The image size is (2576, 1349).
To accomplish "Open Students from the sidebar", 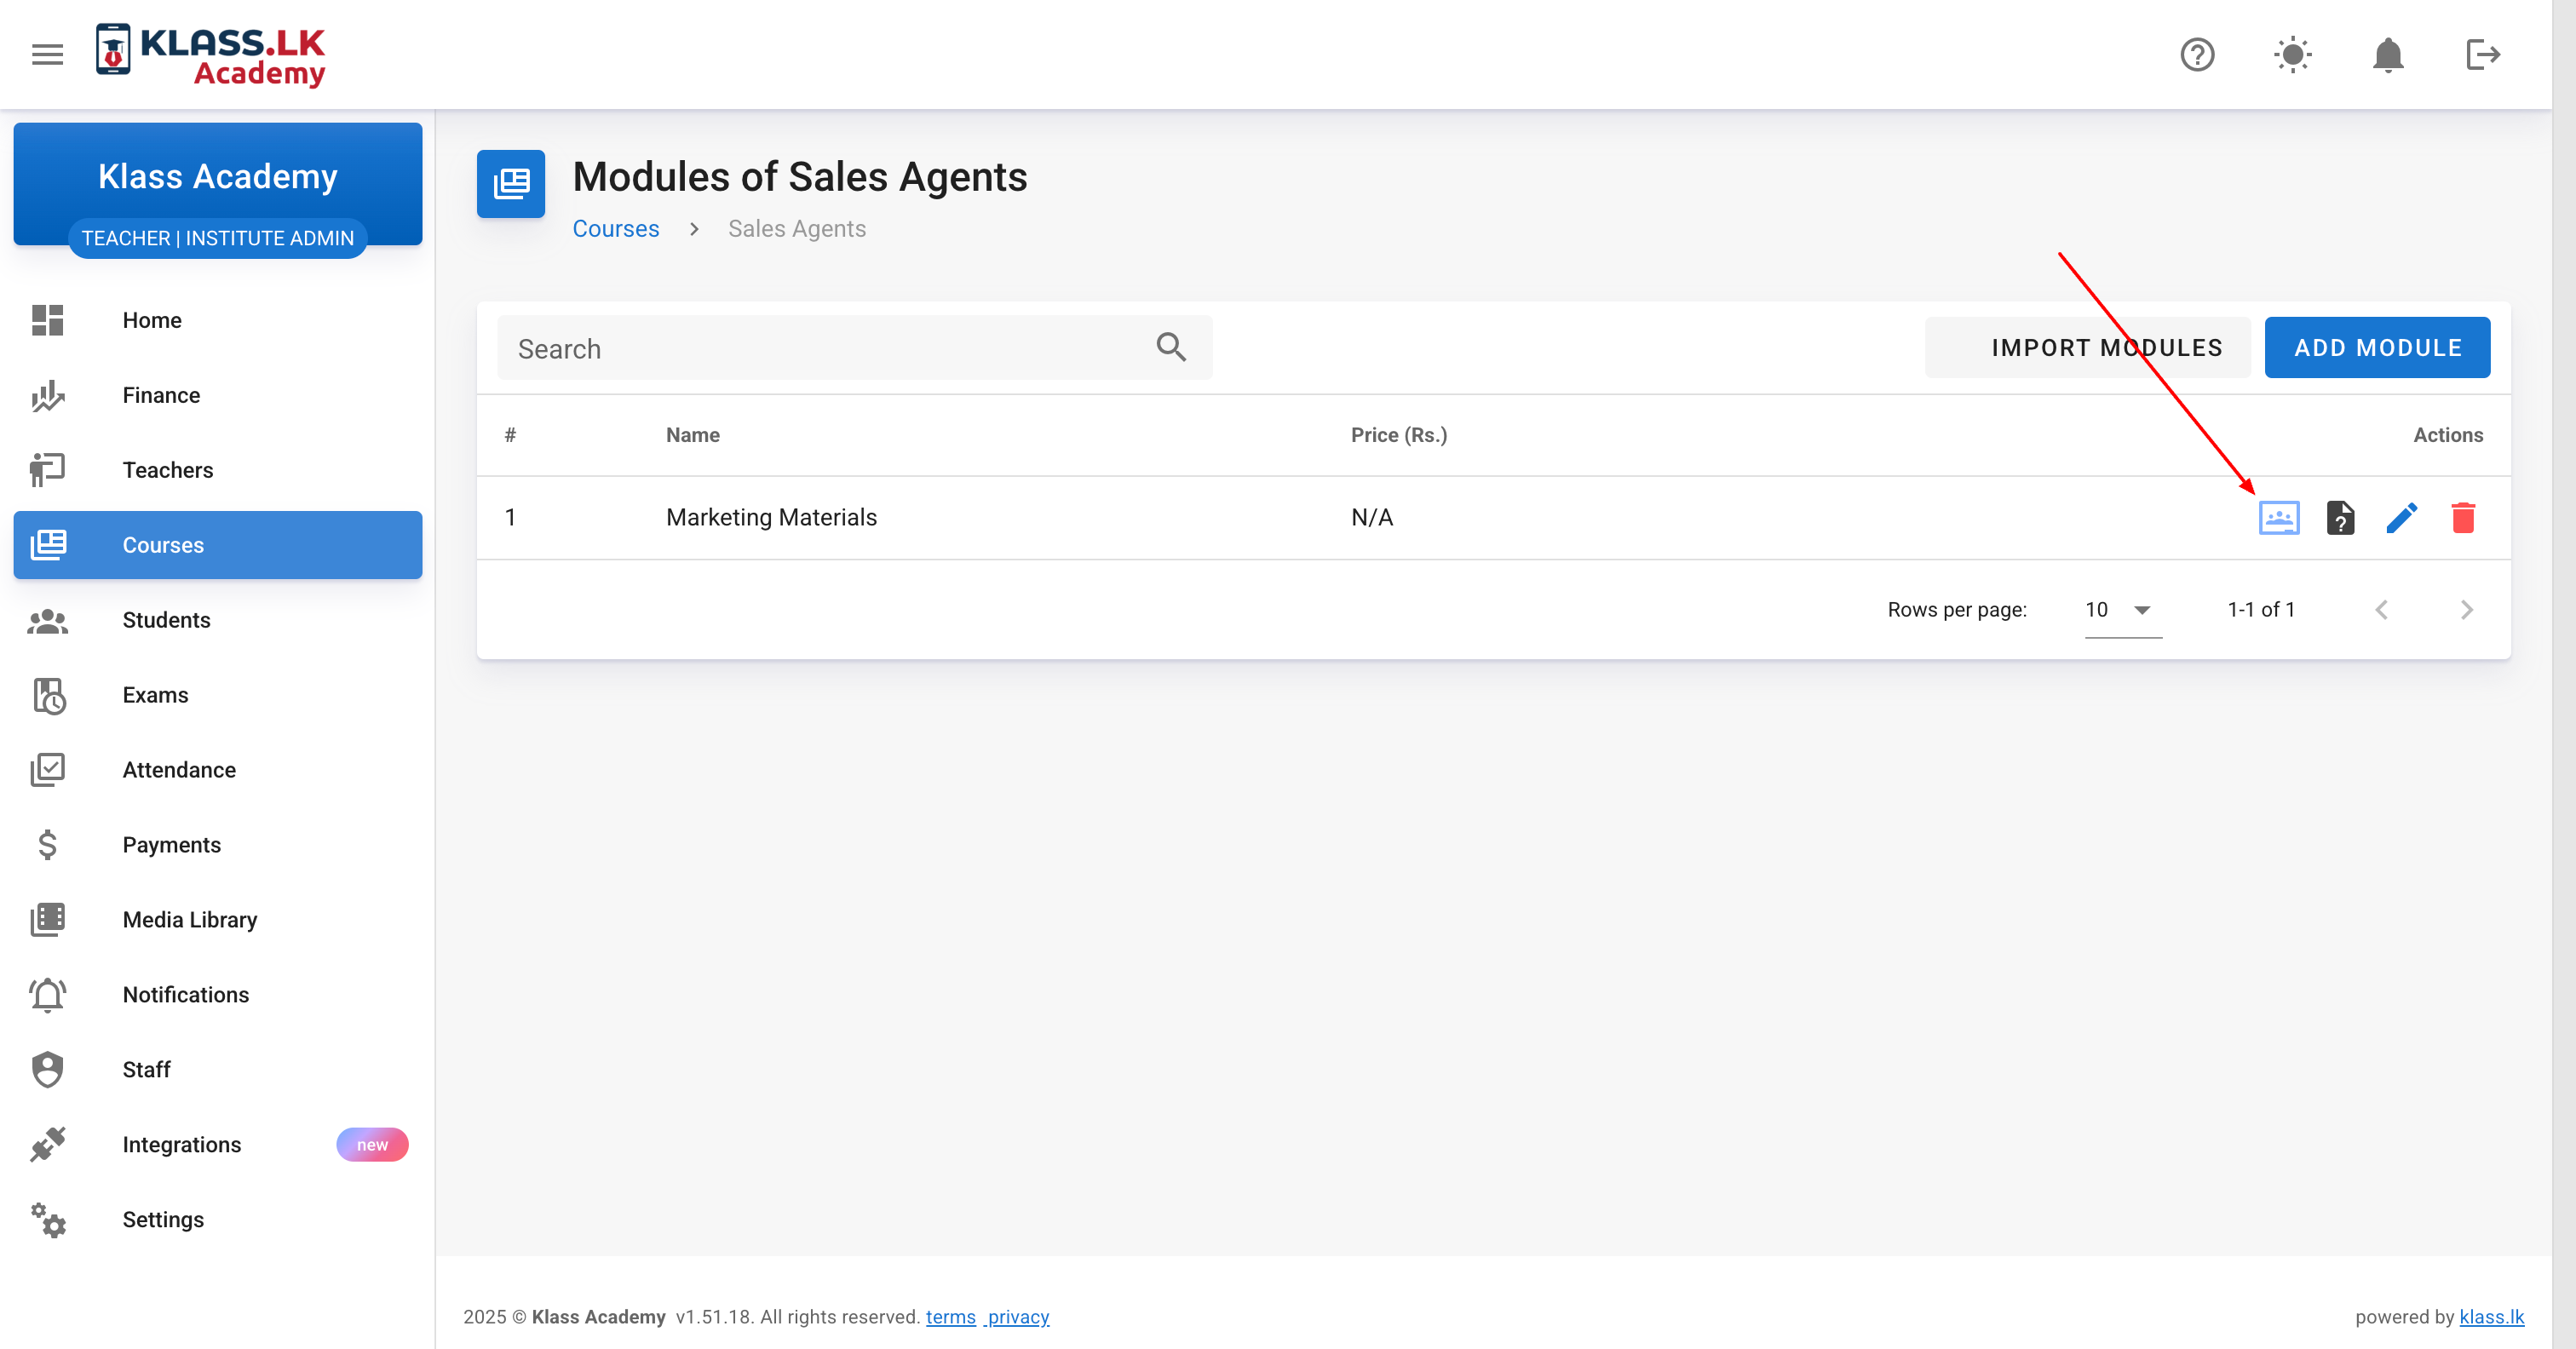I will point(166,619).
